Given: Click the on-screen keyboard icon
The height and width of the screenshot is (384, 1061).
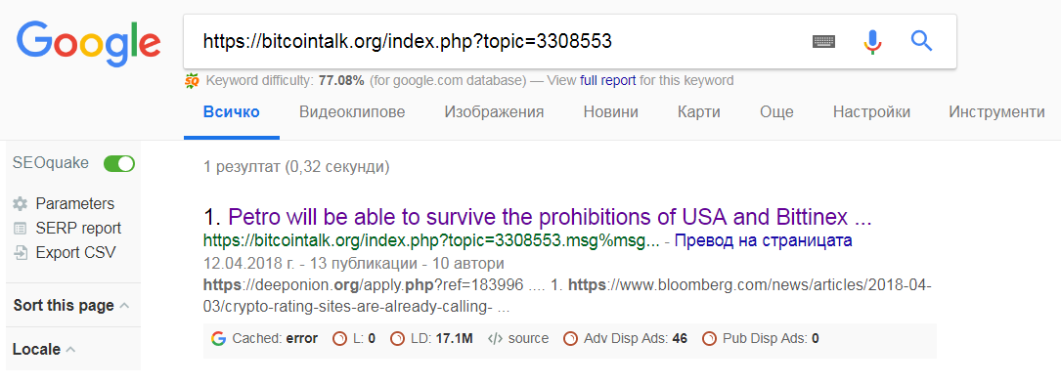Looking at the screenshot, I should pyautogui.click(x=823, y=42).
